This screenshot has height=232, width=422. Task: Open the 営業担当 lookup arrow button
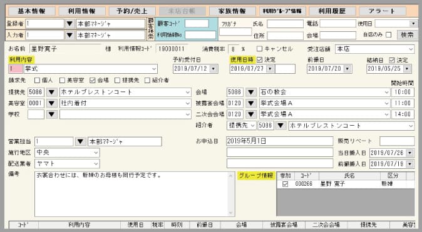pyautogui.click(x=80, y=141)
